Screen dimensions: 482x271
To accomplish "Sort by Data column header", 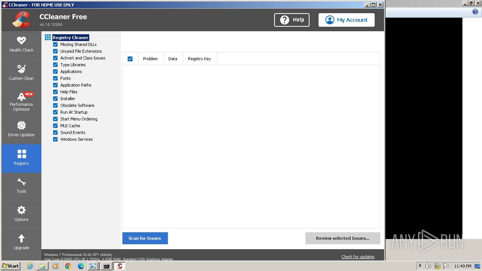I will [x=173, y=59].
